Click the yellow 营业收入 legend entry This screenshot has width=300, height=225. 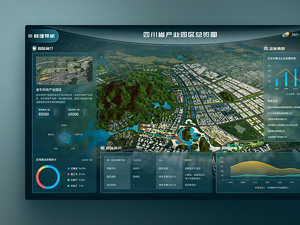tap(260, 187)
